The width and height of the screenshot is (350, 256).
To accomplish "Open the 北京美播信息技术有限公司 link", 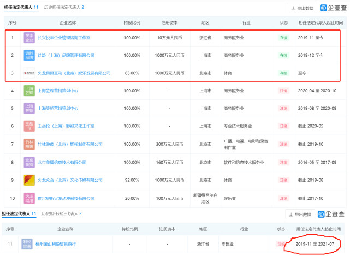I will click(62, 162).
